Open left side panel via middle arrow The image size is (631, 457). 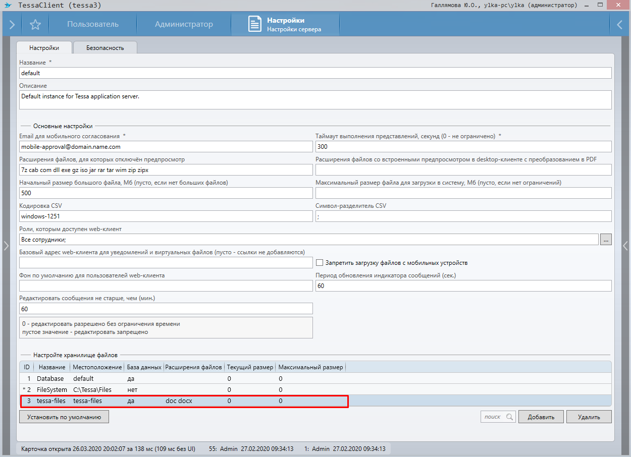tap(6, 246)
